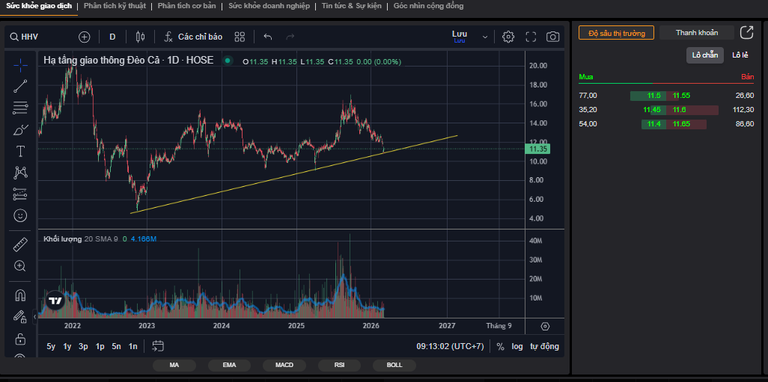Image resolution: width=768 pixels, height=382 pixels.
Task: Switch to Góc nhìn cộng đồng tab
Action: point(429,6)
